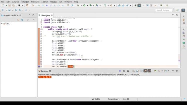Select the Project Explorer tab
This screenshot has height=105, width=187.
tap(11, 15)
